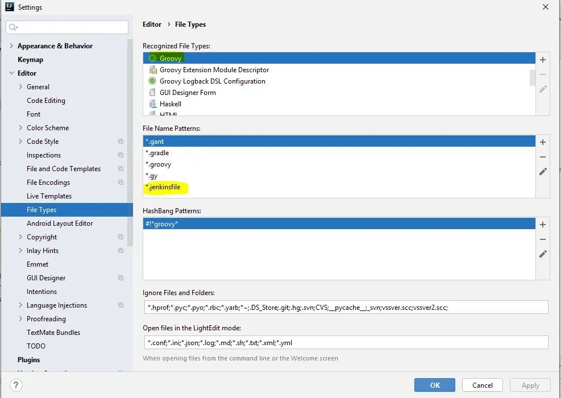Click the project-level icon next to Code Style
The image size is (561, 398).
pyautogui.click(x=121, y=142)
